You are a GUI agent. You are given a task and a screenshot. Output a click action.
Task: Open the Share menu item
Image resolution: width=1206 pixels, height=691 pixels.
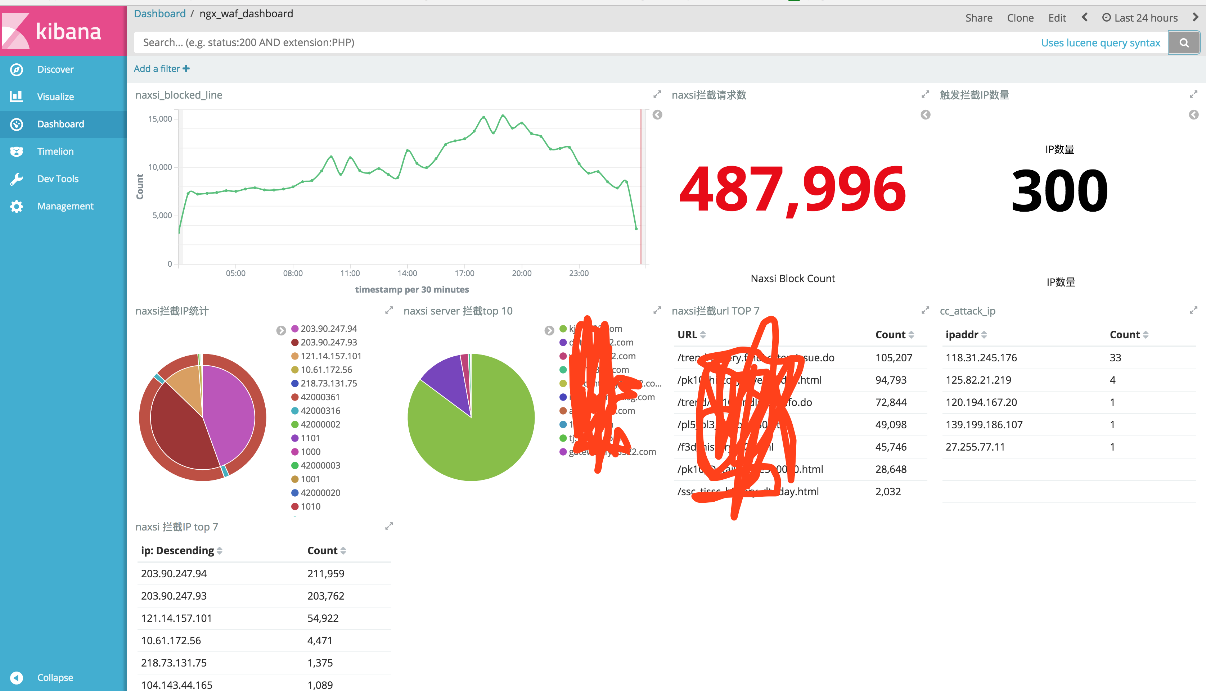[x=978, y=18]
